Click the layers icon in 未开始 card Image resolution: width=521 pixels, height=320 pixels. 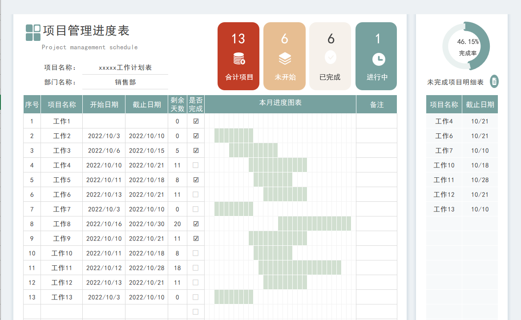click(285, 59)
